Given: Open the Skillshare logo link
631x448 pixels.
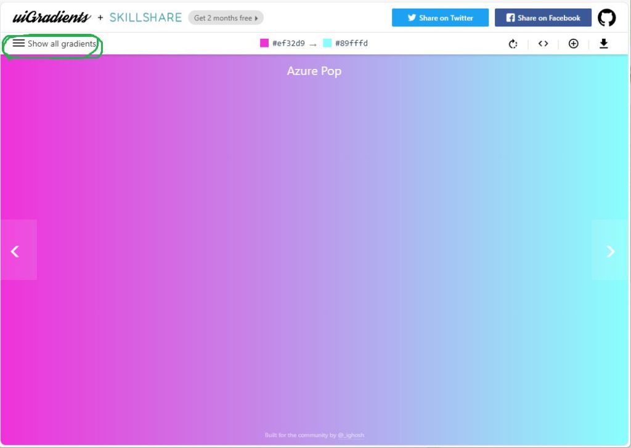Looking at the screenshot, I should pos(145,18).
